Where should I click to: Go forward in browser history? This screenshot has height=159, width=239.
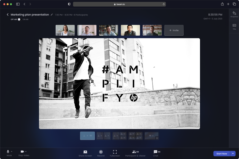pos(30,4)
